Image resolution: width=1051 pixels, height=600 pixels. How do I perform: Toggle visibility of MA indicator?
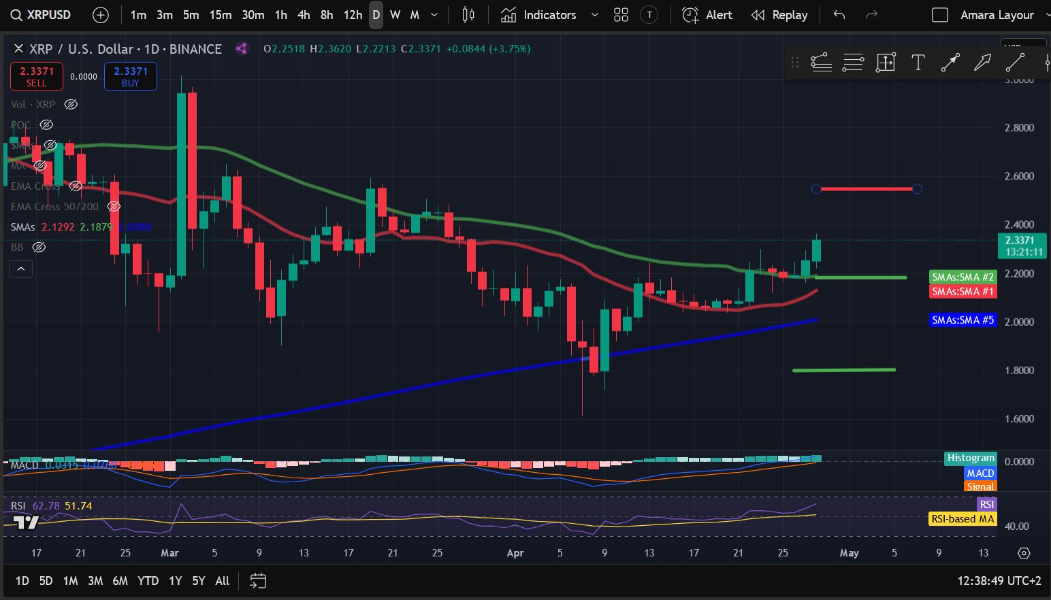40,165
